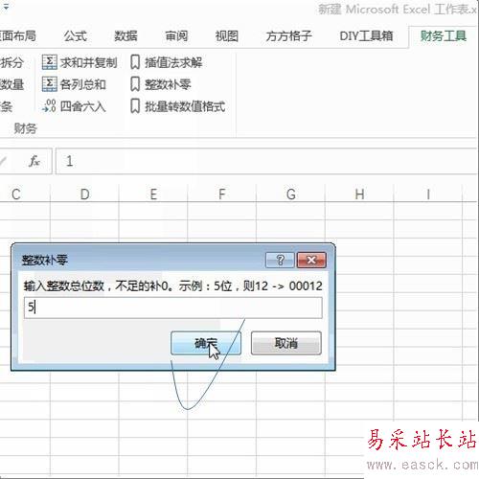Confirm with the 确定 button

click(206, 343)
